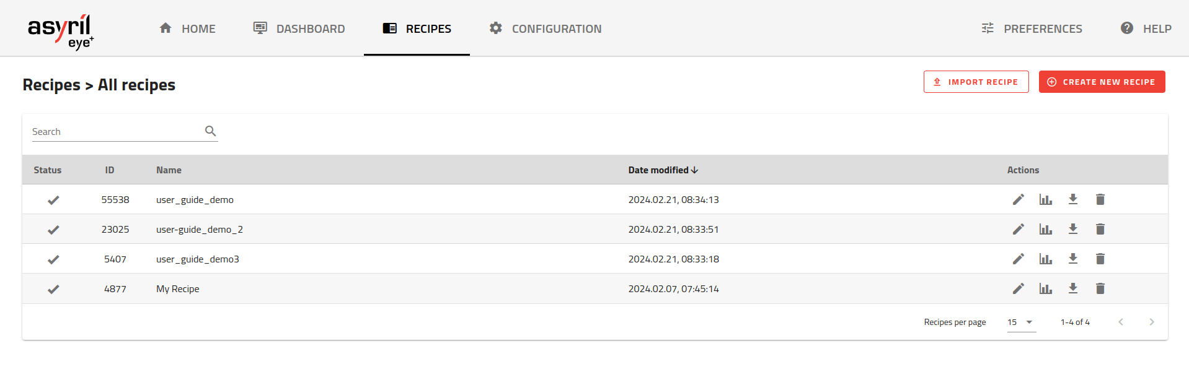
Task: Open Preferences settings
Action: click(x=1032, y=28)
